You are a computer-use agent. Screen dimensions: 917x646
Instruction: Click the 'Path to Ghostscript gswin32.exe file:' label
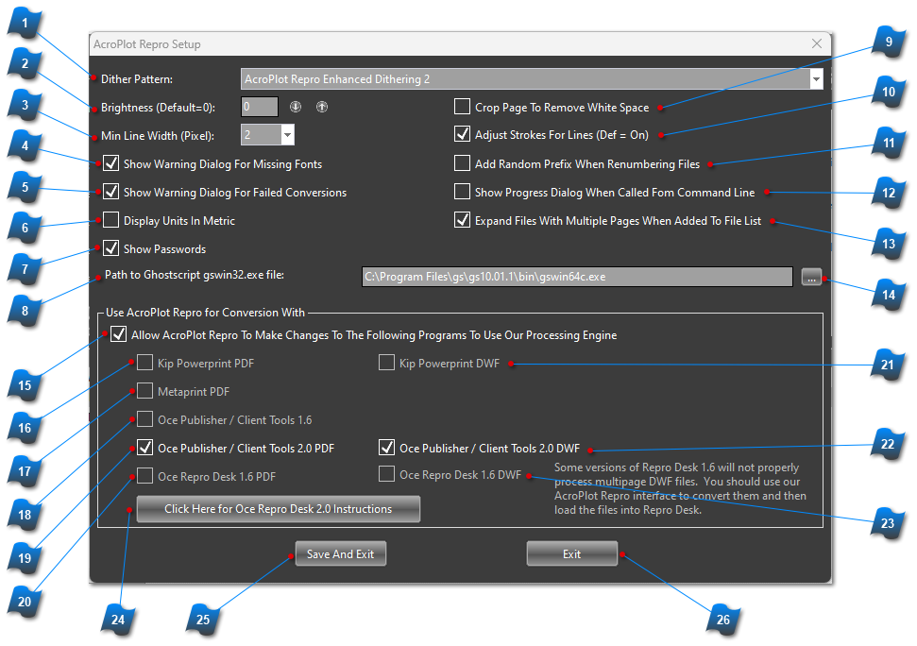click(195, 275)
